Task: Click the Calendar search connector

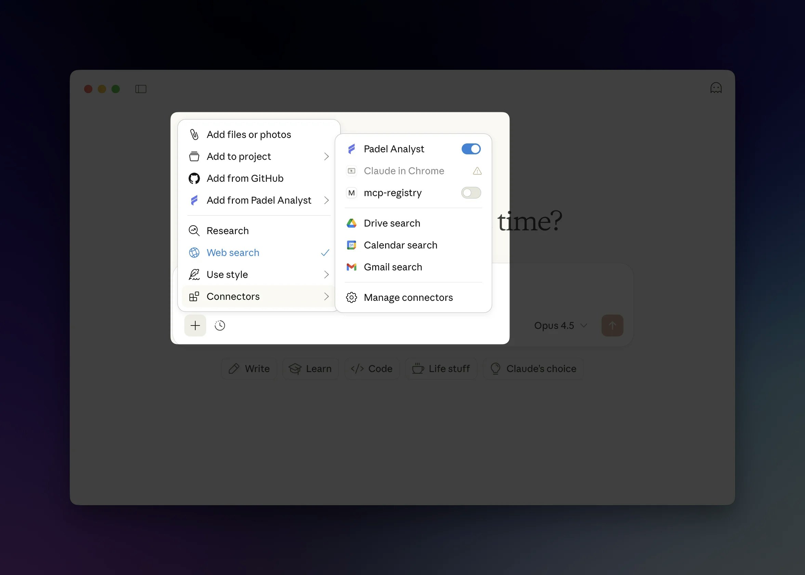Action: click(400, 245)
